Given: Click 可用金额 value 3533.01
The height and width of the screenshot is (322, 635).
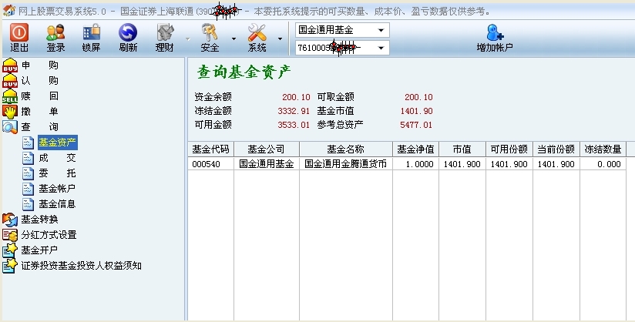Looking at the screenshot, I should pyautogui.click(x=294, y=125).
